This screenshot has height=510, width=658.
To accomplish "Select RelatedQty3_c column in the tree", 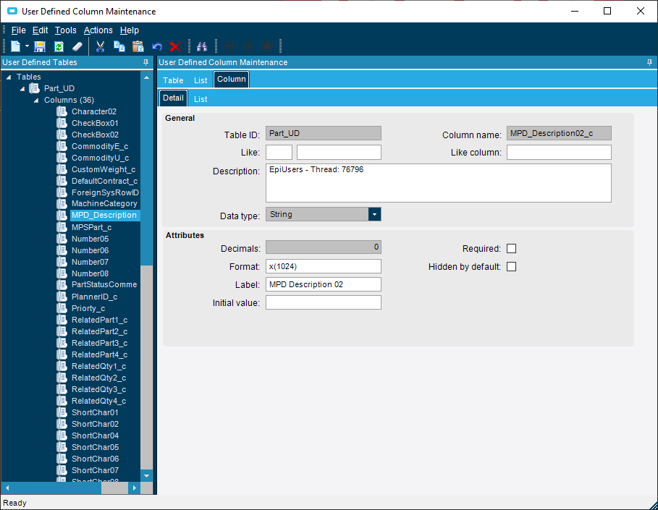I will [98, 389].
